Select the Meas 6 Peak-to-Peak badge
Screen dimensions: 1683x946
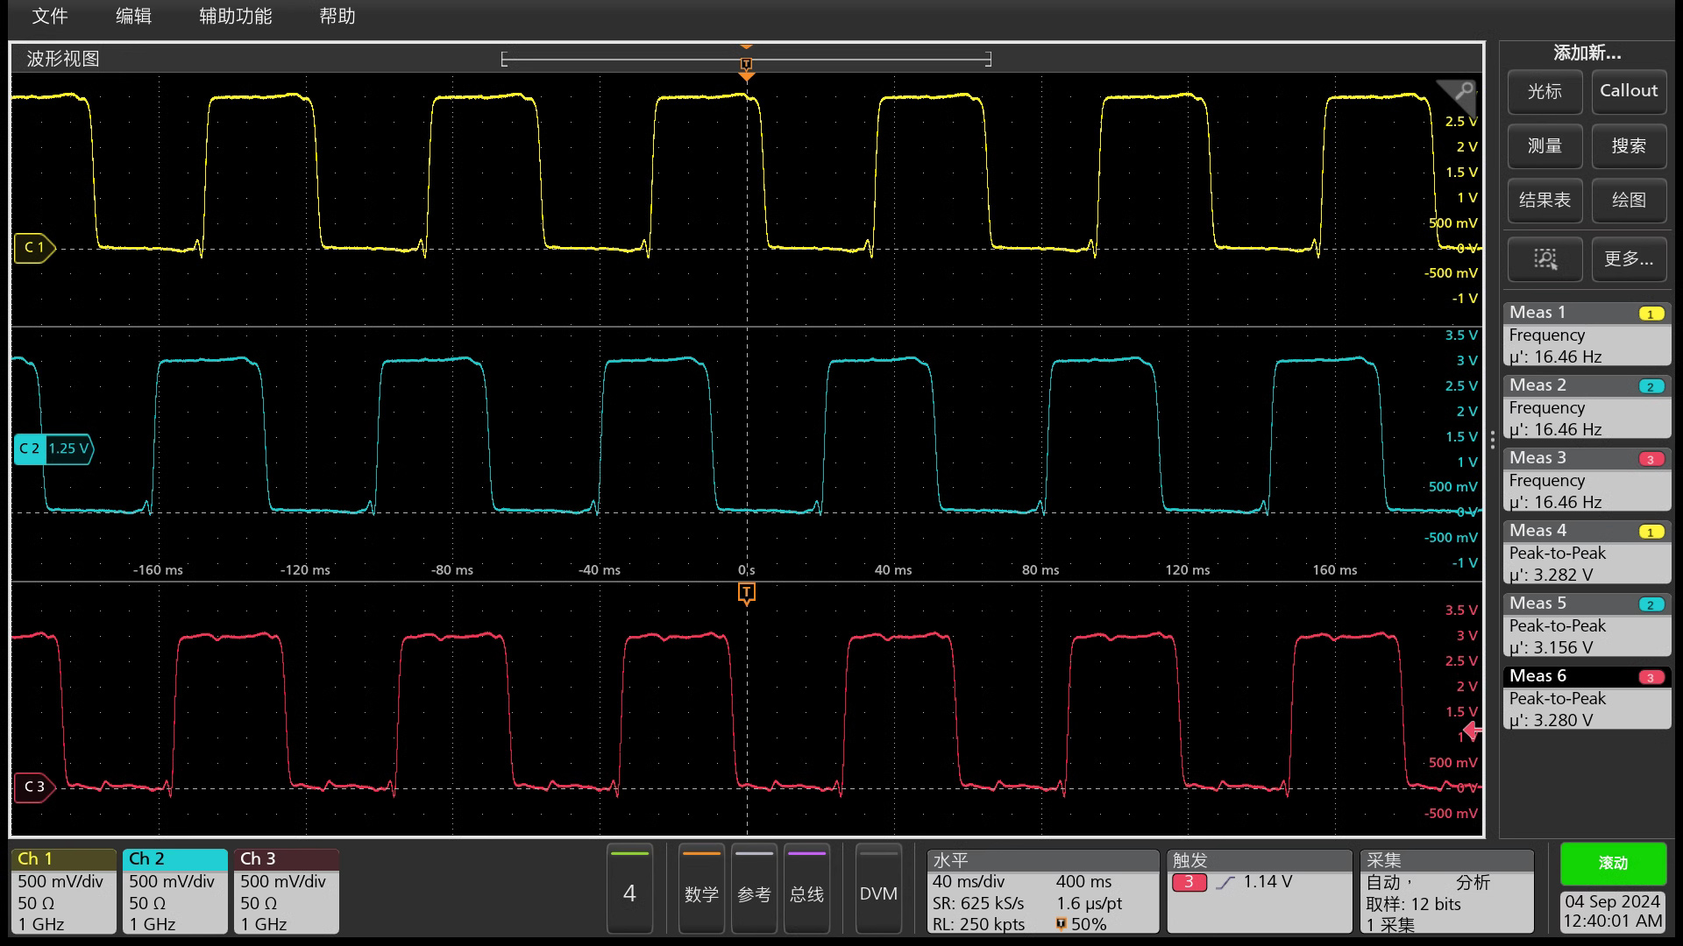[x=1587, y=699]
